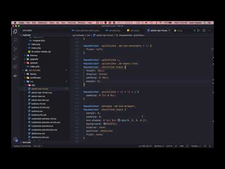Click the Wi-Fi icon in the menu bar

pos(160,23)
